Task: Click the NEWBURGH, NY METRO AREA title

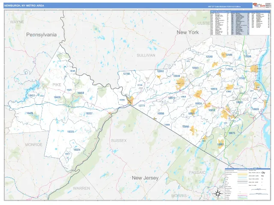Action: [24, 6]
